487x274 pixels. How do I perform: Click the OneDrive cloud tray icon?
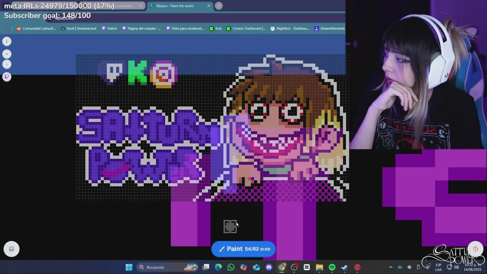[x=400, y=267]
